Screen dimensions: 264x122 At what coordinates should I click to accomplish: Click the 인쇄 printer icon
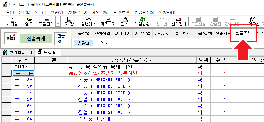tap(125, 21)
